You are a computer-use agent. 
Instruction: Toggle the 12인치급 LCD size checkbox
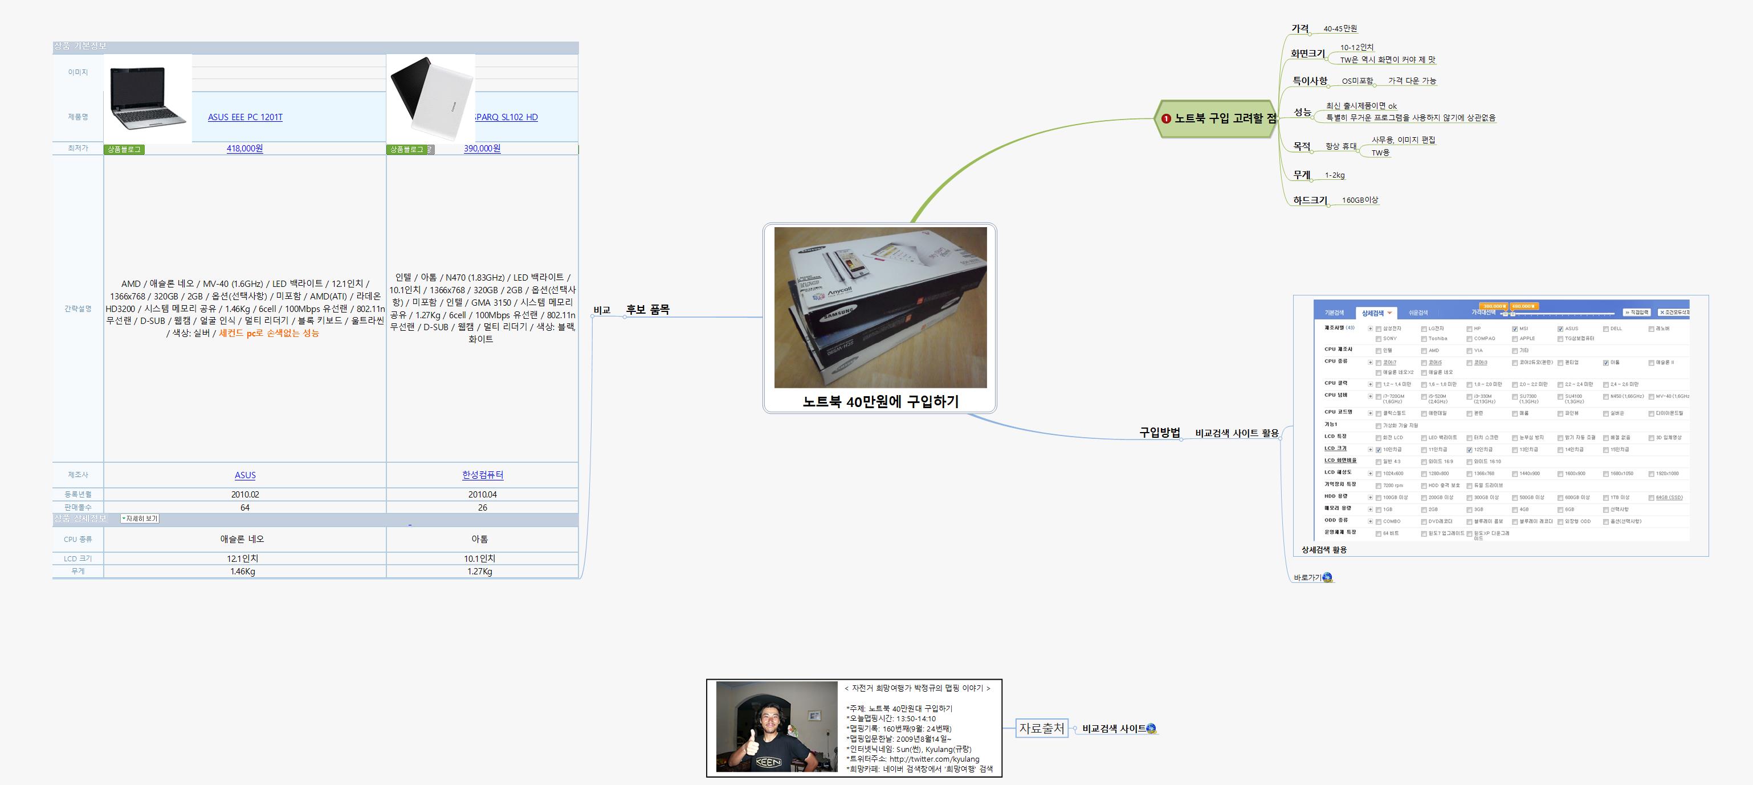click(x=1469, y=450)
